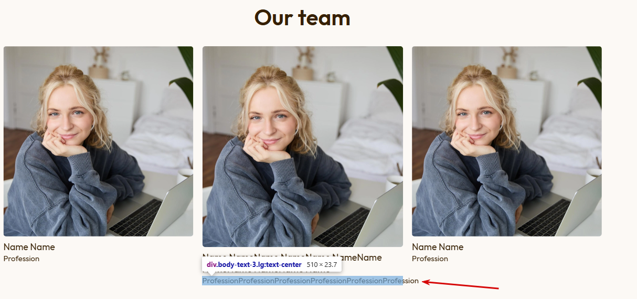Viewport: 637px width, 299px height.
Task: Open the first team member photo
Action: tap(98, 141)
